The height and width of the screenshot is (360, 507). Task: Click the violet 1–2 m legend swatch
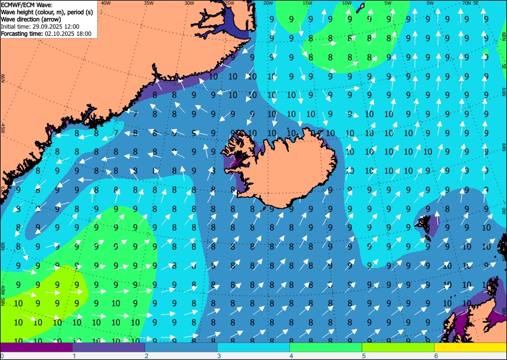109,347
